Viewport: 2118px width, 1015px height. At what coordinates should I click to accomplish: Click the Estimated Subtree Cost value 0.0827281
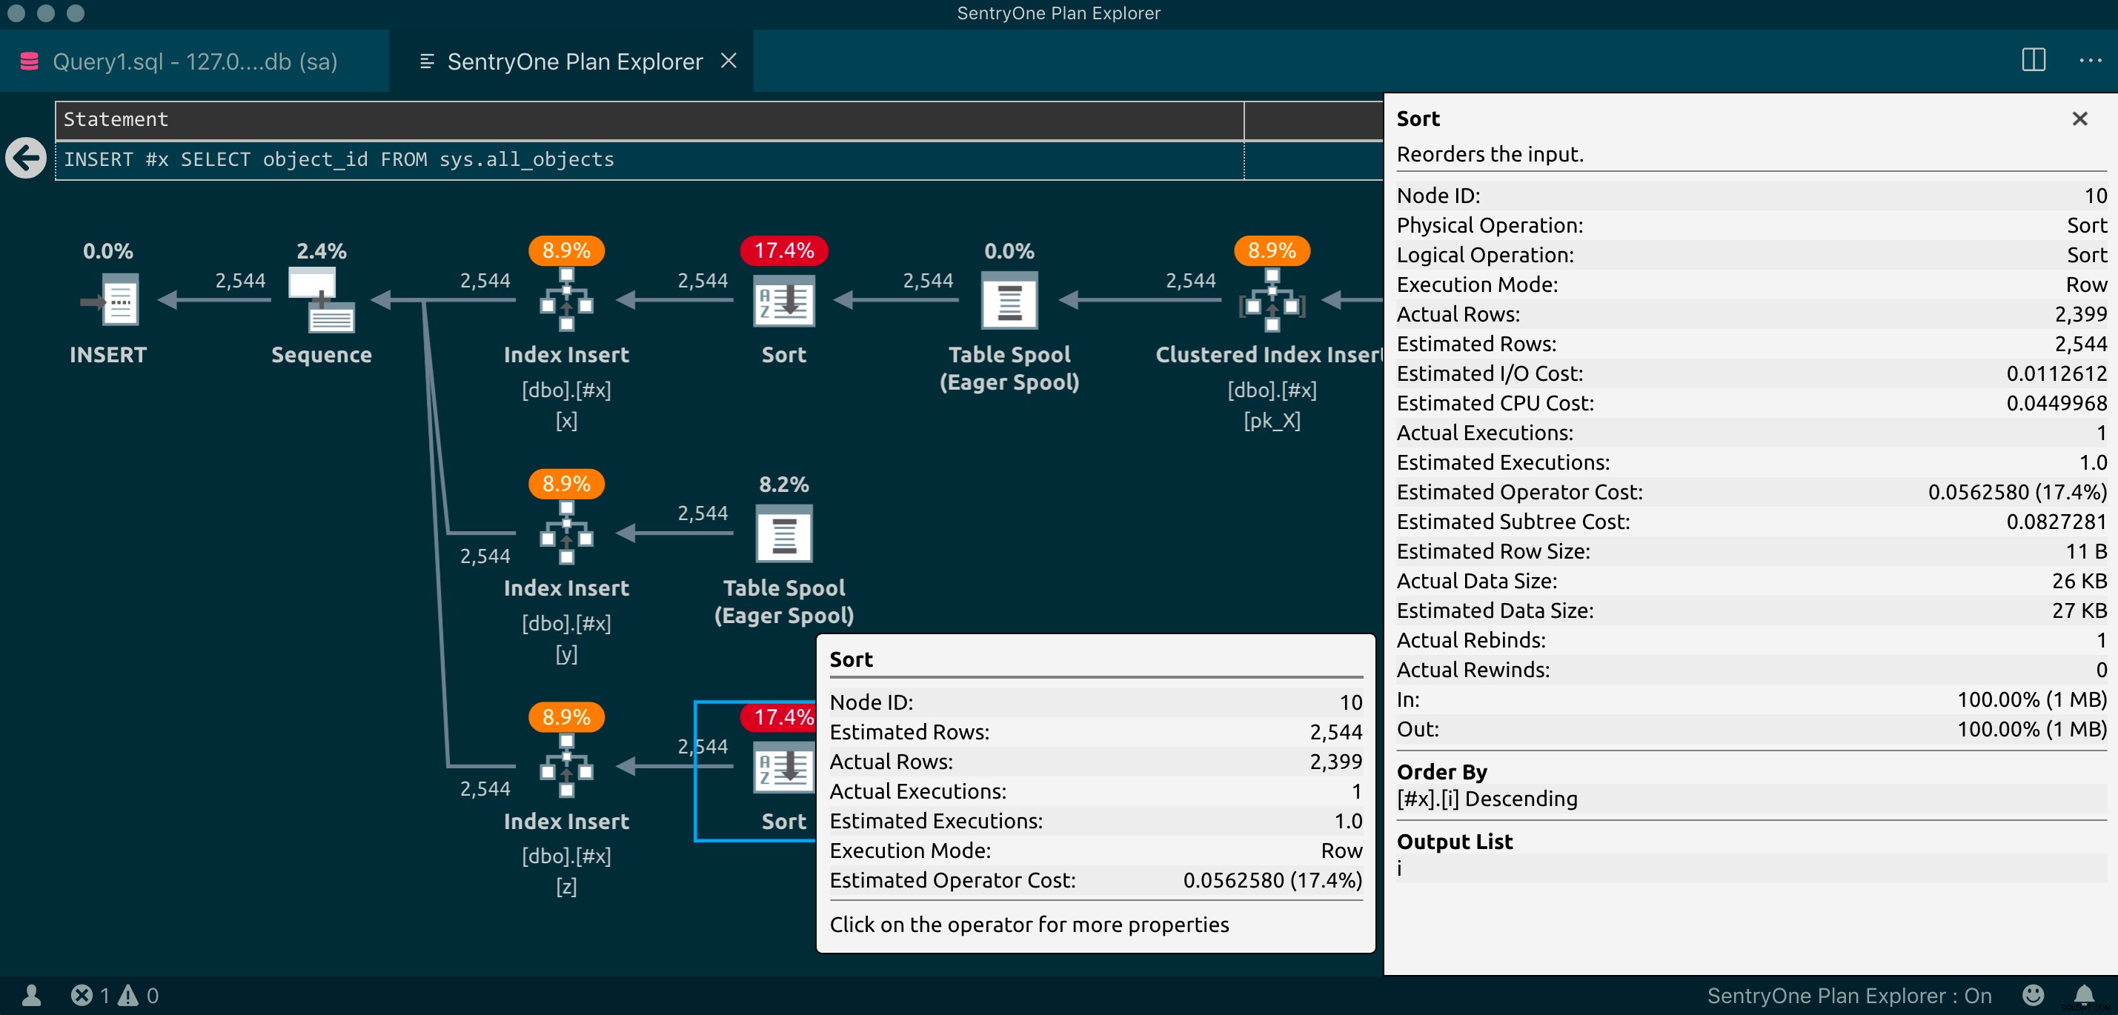(2056, 522)
